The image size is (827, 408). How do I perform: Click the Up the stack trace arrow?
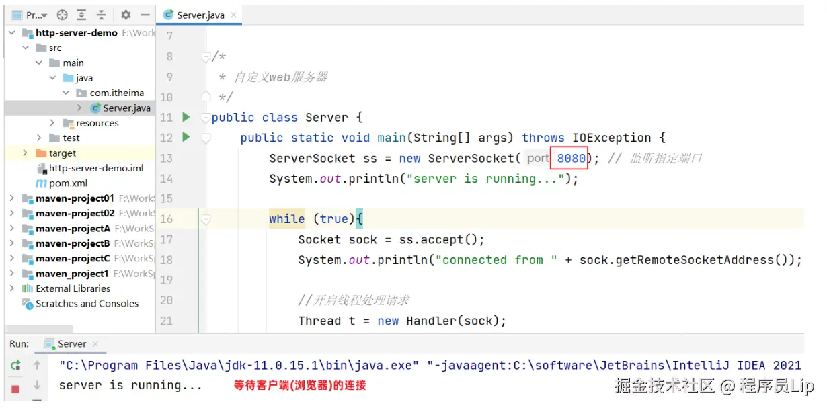point(37,365)
